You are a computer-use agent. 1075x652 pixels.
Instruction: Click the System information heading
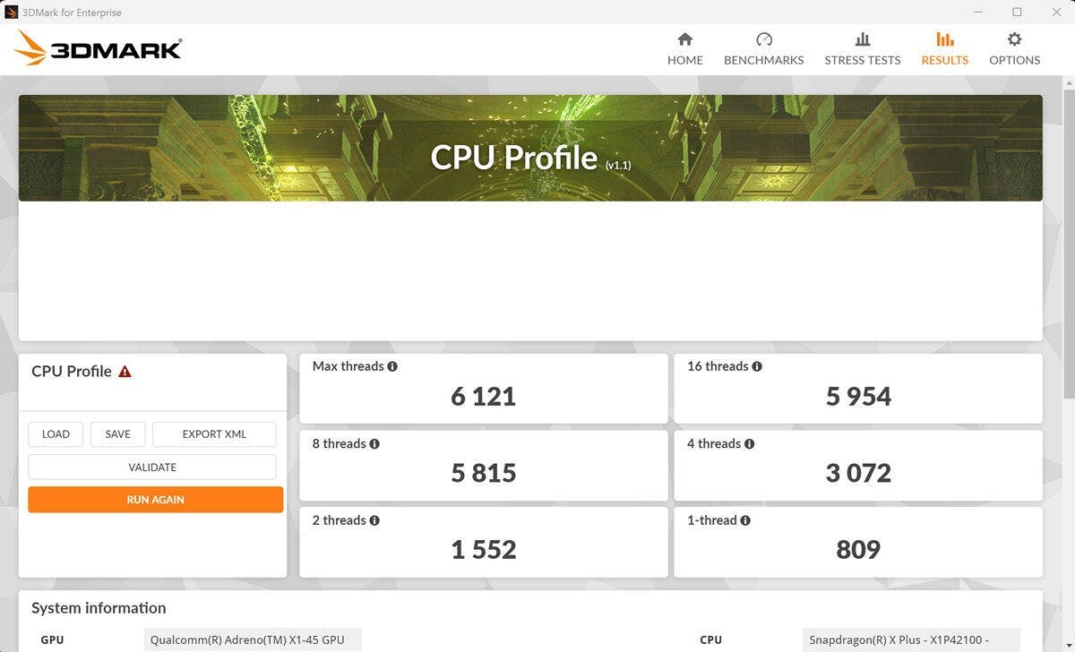(99, 608)
